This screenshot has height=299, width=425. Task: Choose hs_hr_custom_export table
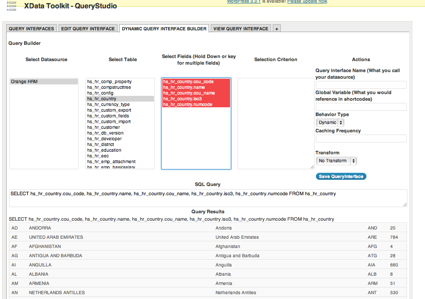click(x=120, y=110)
